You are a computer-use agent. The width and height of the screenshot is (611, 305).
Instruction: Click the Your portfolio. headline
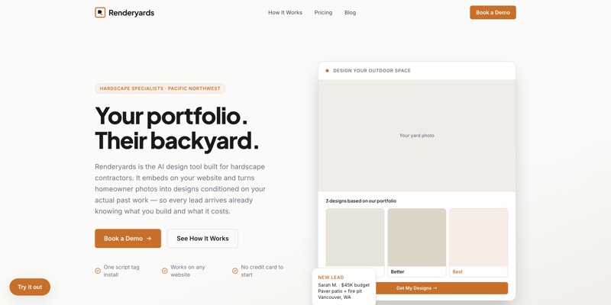[x=171, y=116]
